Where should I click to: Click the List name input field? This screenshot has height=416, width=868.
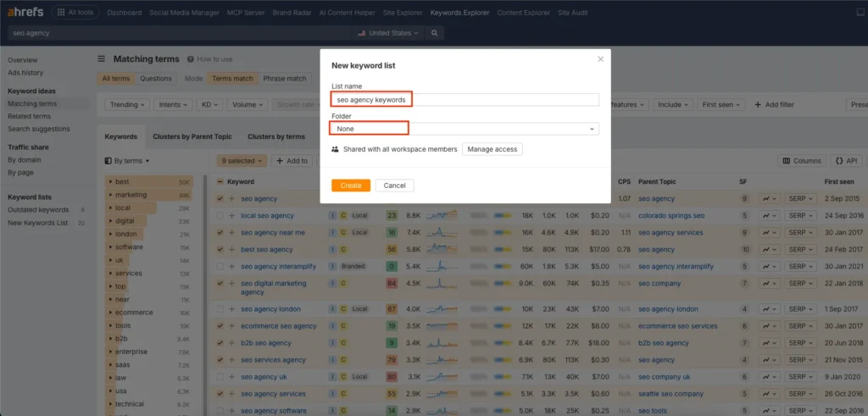tap(465, 100)
